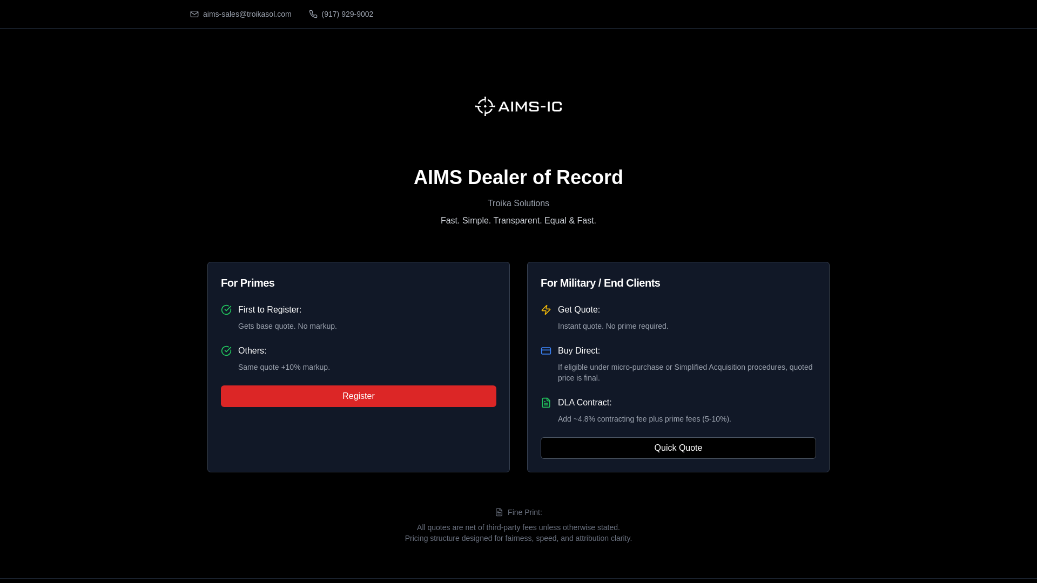Click the (917) 929-9002 phone number

347,14
